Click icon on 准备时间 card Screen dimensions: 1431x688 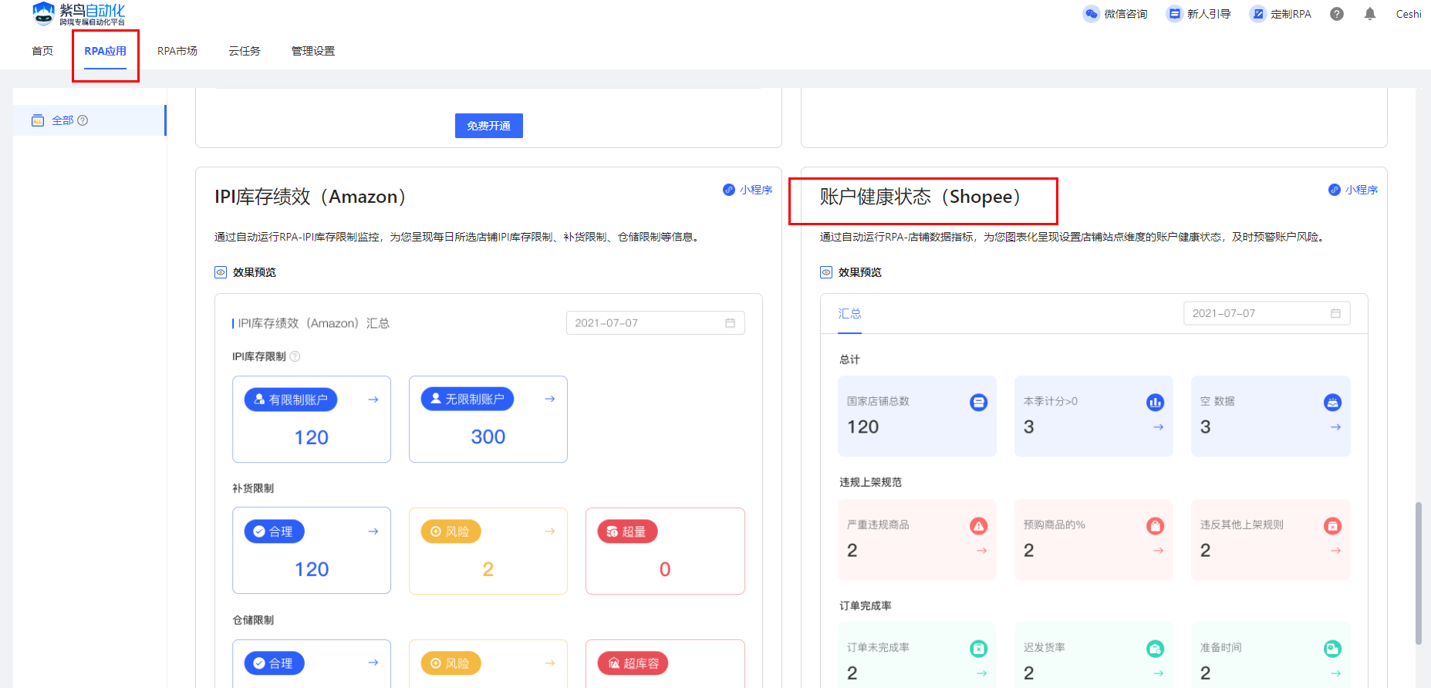[1332, 649]
